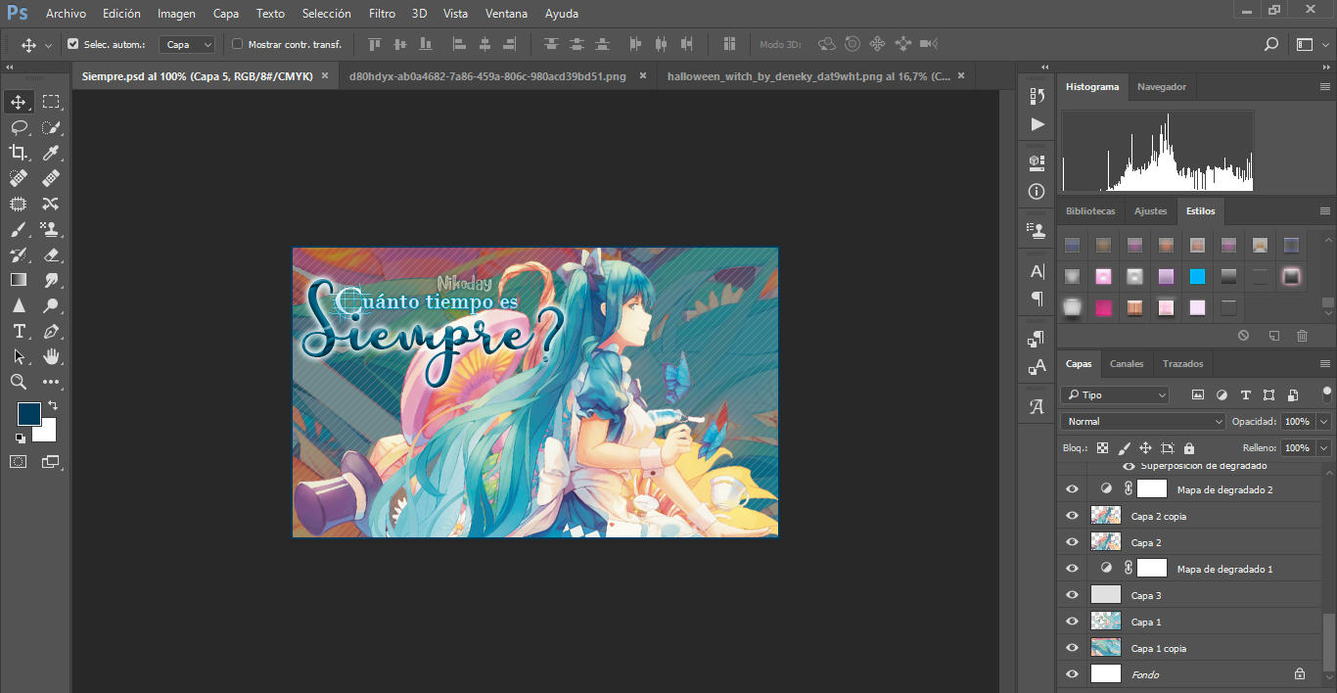
Task: Hide the Capa 1 copia layer
Action: [x=1072, y=648]
